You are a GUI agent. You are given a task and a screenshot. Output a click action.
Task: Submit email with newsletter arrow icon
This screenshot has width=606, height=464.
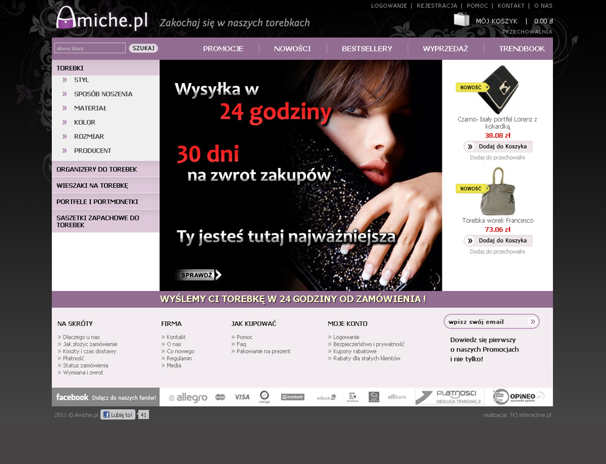point(533,321)
